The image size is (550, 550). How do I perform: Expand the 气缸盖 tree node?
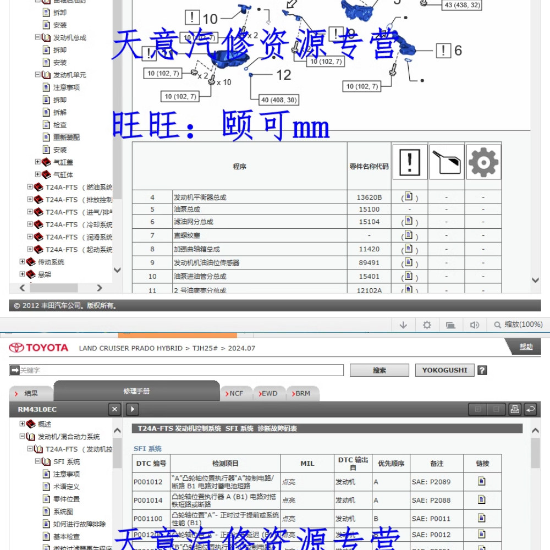(x=37, y=161)
